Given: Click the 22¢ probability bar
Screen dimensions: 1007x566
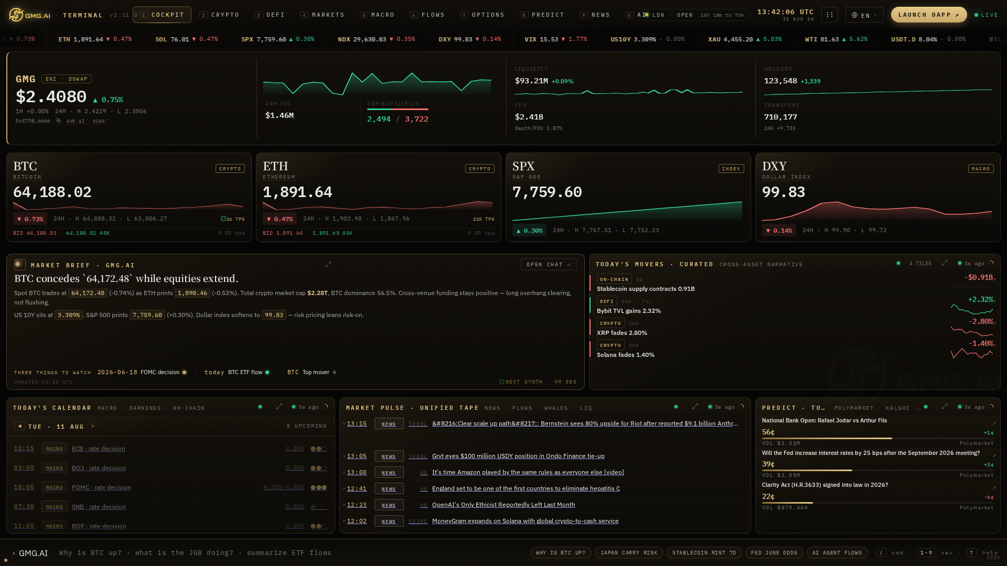Looking at the screenshot, I should tap(877, 503).
